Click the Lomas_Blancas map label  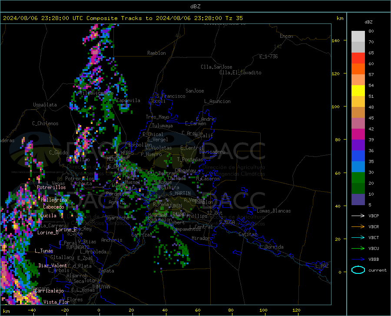274,211
